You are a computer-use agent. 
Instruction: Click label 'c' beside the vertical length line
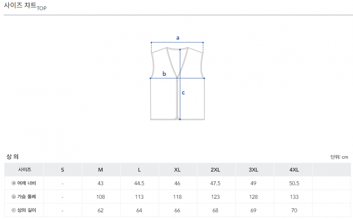pyautogui.click(x=183, y=93)
